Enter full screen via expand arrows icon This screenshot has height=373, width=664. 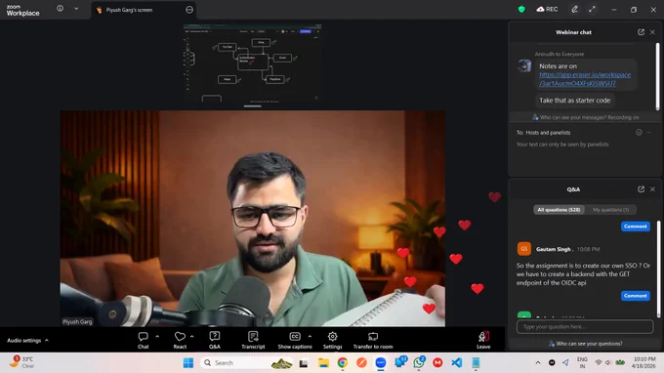point(592,9)
